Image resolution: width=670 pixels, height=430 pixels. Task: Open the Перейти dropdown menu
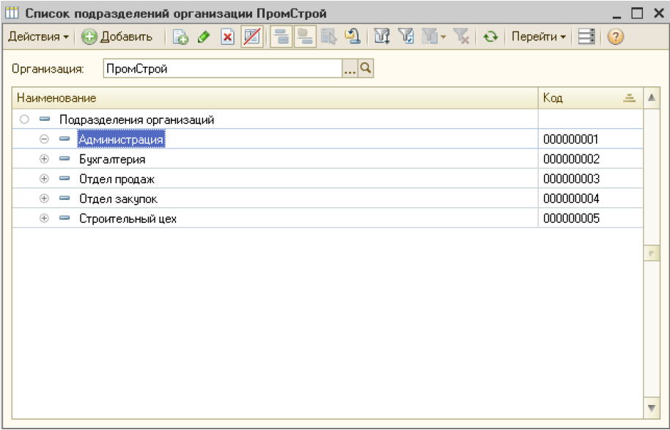click(538, 37)
